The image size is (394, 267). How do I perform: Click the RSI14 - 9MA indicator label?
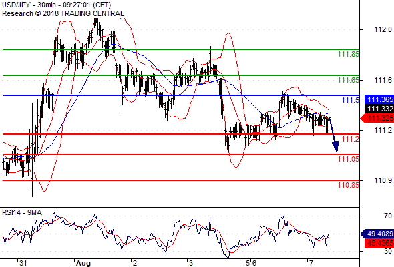[x=22, y=212]
